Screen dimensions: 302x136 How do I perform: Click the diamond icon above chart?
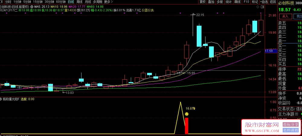[258, 7]
